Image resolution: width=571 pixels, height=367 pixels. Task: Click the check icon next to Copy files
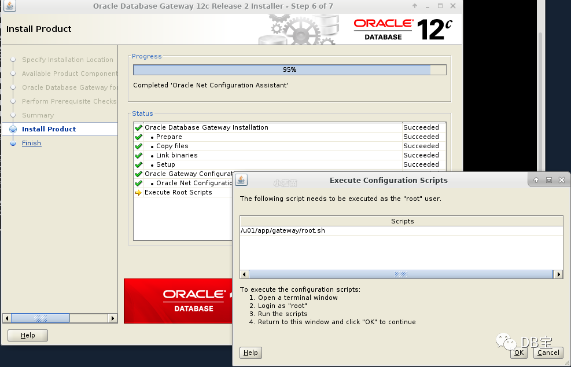(138, 146)
